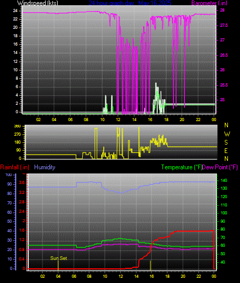Click the '14' hour label under the bottom chart
The width and height of the screenshot is (240, 283).
[136, 276]
